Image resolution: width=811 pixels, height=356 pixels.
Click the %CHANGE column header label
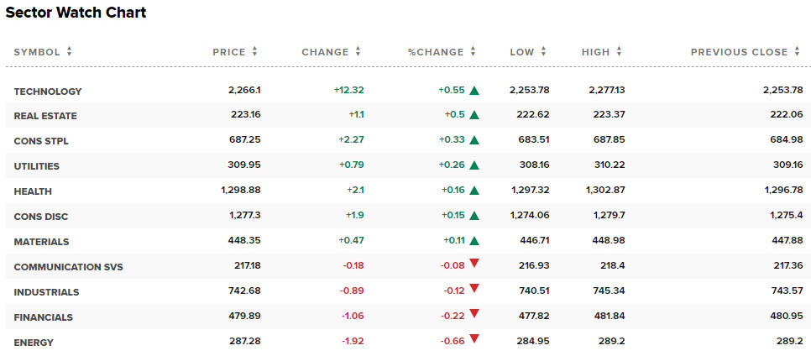(436, 52)
